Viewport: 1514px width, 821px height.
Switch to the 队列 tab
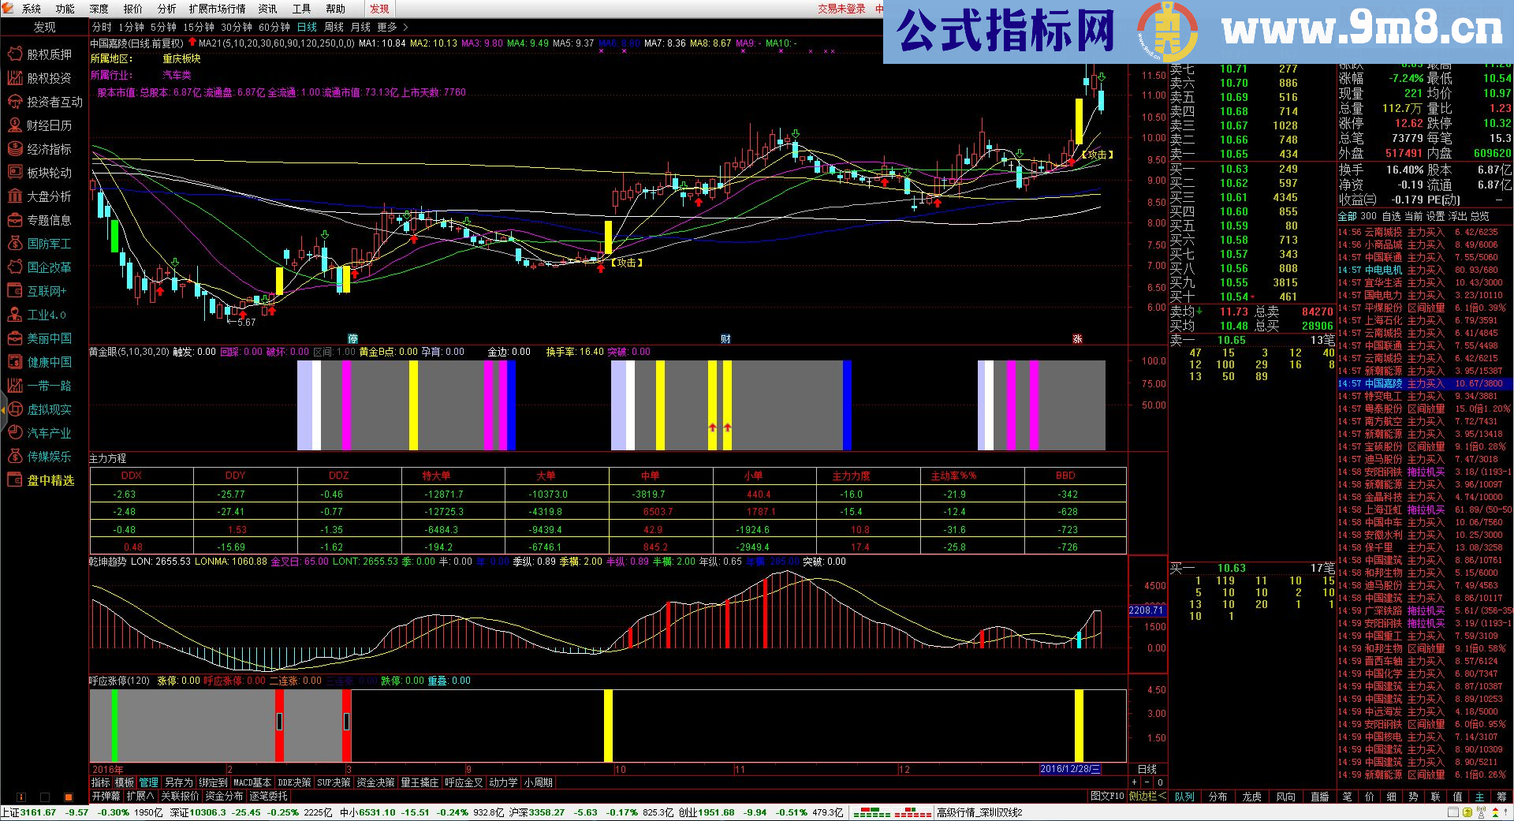1184,797
